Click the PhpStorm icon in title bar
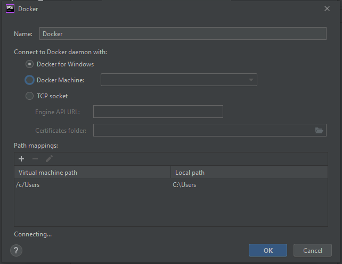 (x=10, y=8)
